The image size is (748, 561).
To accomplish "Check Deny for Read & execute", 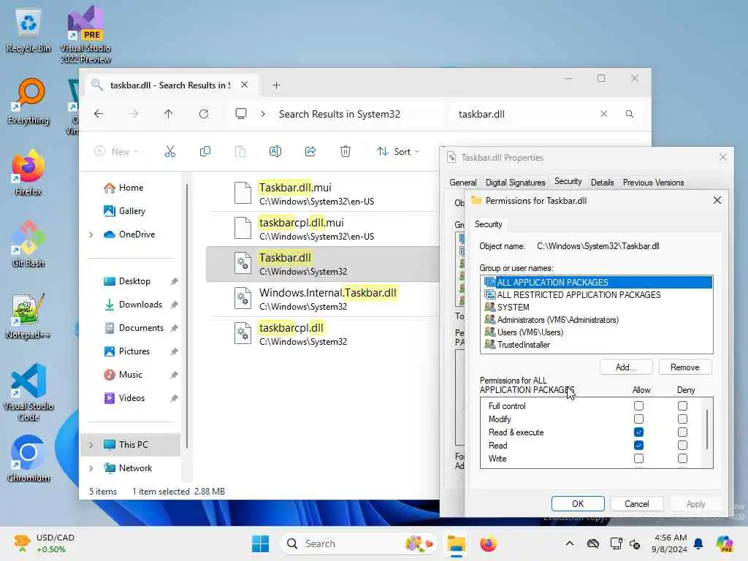I will pos(683,432).
